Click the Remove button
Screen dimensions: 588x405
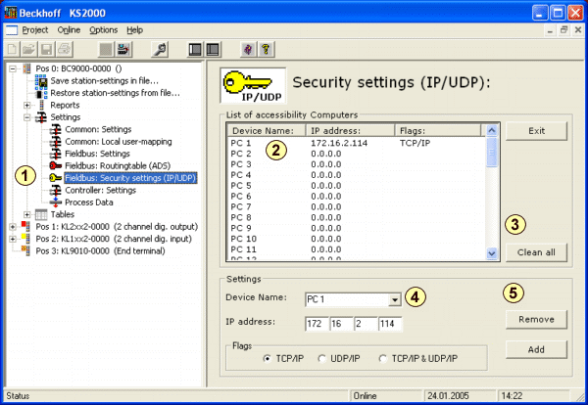click(535, 320)
